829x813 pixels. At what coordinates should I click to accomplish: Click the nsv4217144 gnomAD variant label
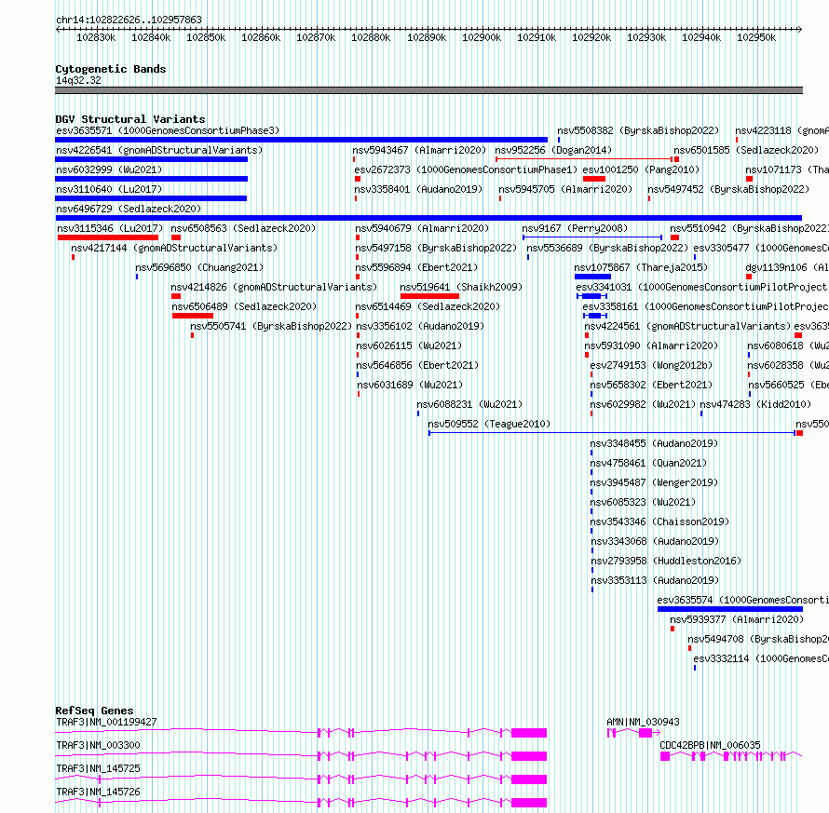click(x=174, y=248)
